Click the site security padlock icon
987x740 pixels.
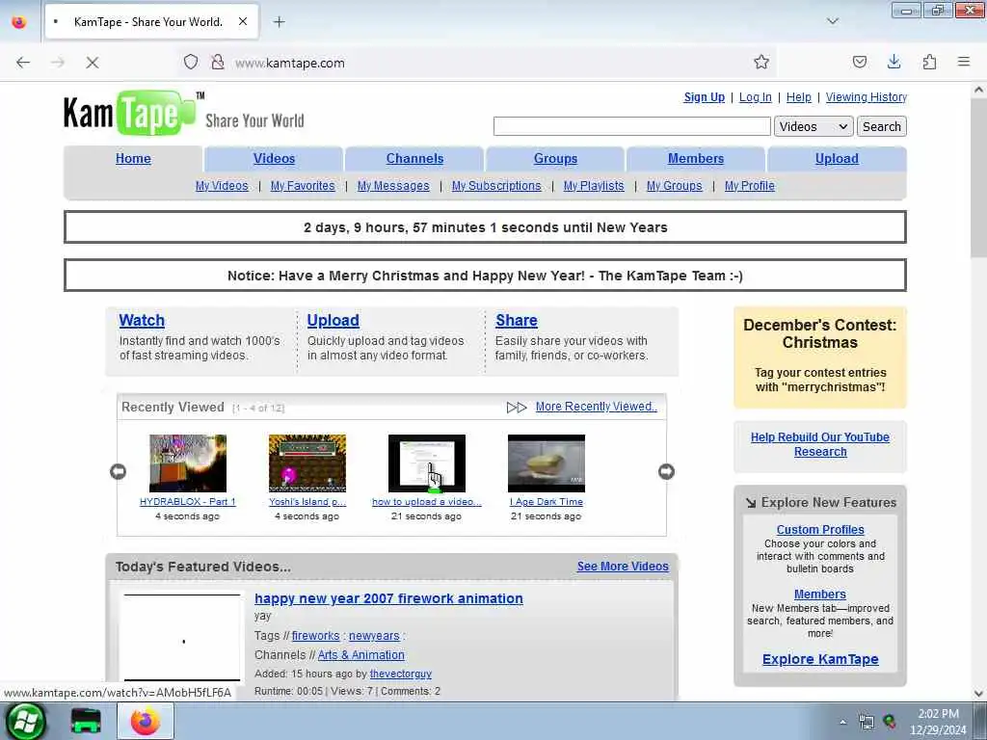217,62
